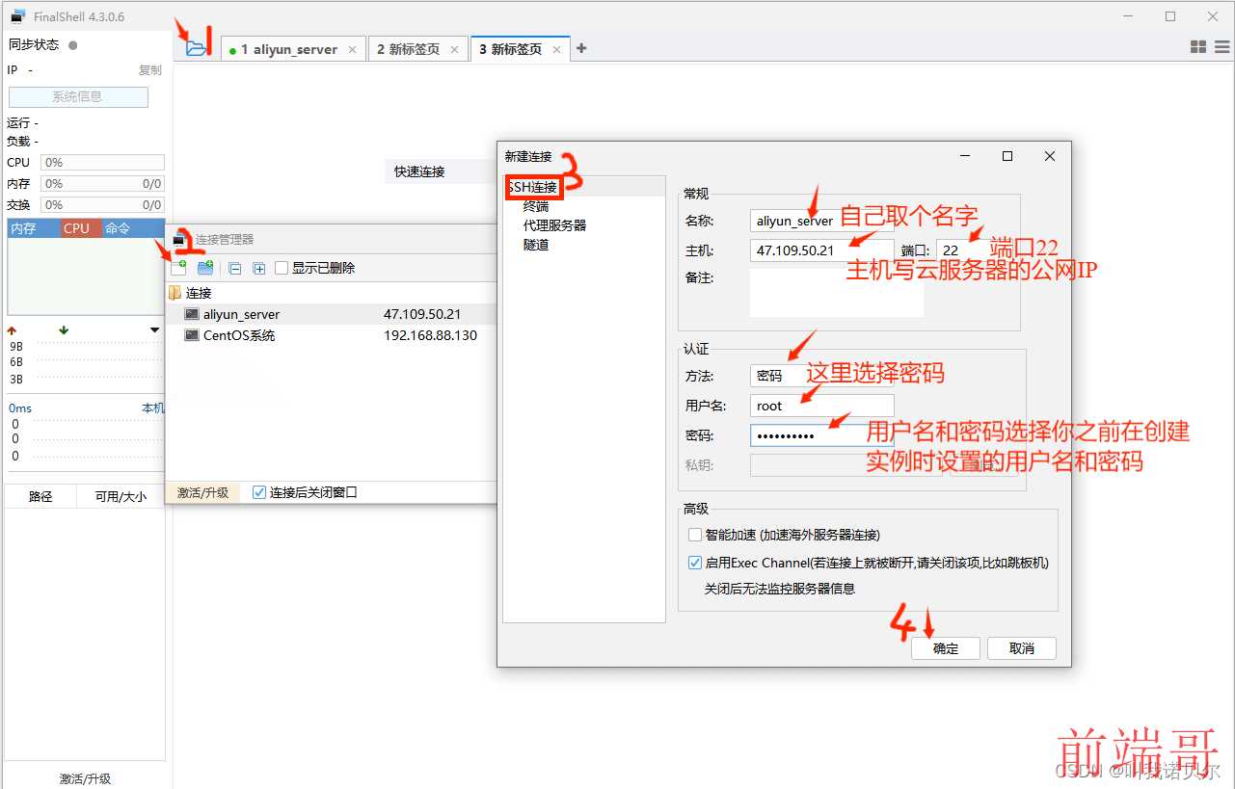Click the 快速连接 field
1235x789 pixels.
point(439,171)
